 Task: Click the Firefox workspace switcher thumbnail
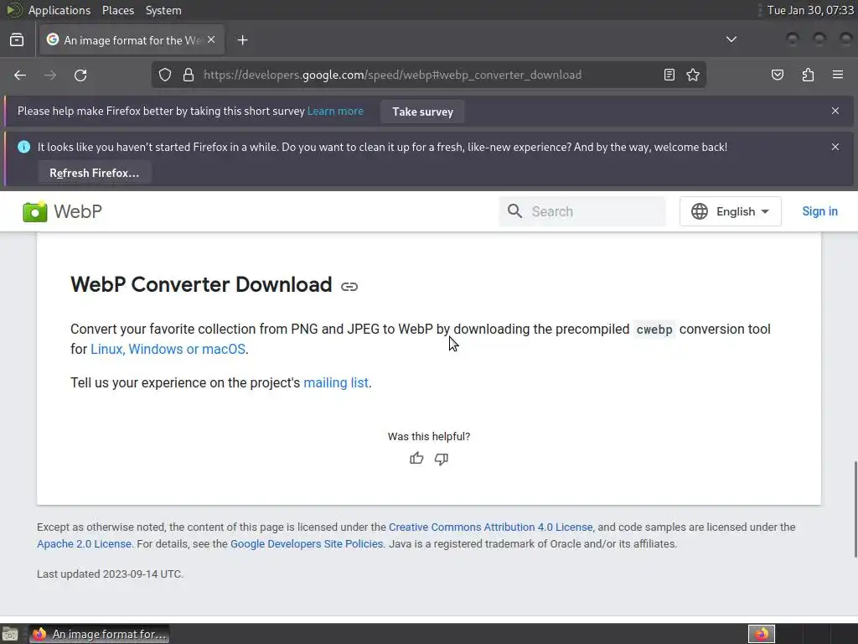[761, 634]
